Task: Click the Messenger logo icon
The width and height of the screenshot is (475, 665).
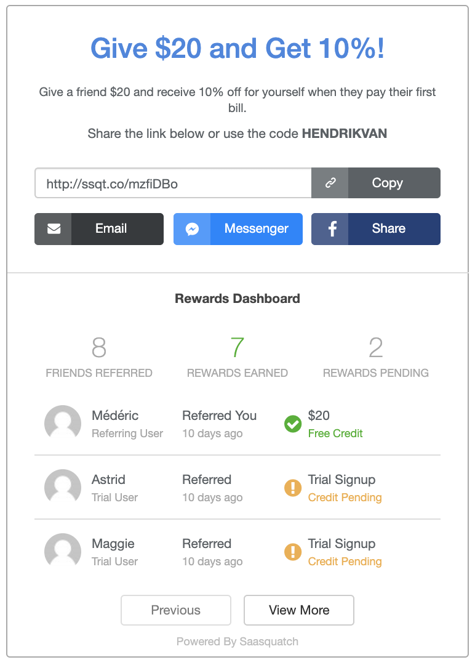Action: point(192,229)
